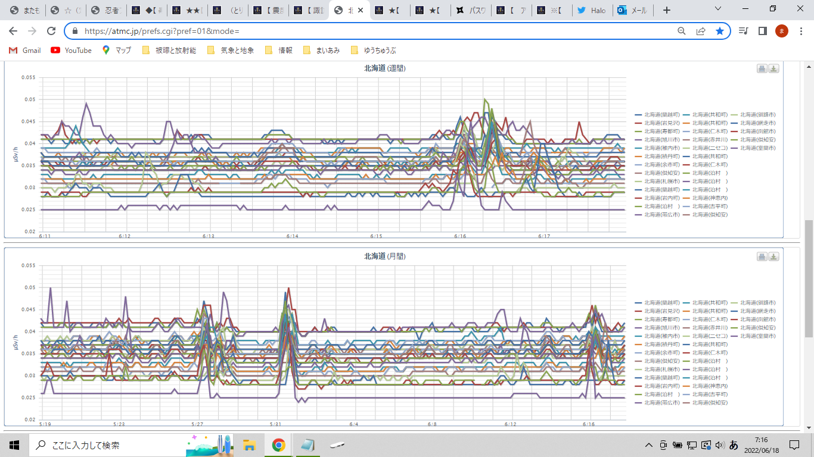Open the tab search dropdown chevron
The image size is (814, 457).
[x=718, y=10]
